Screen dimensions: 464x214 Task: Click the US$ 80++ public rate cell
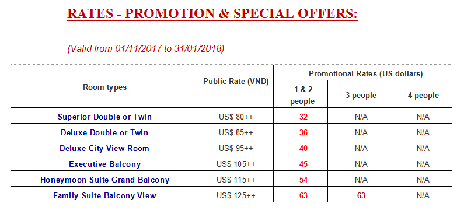point(236,117)
